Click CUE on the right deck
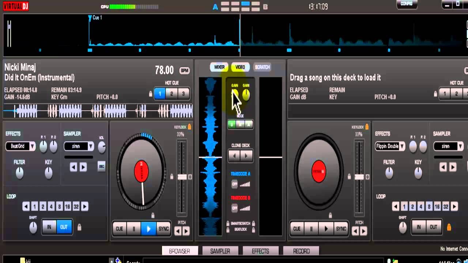Image resolution: width=468 pixels, height=263 pixels. 297,229
